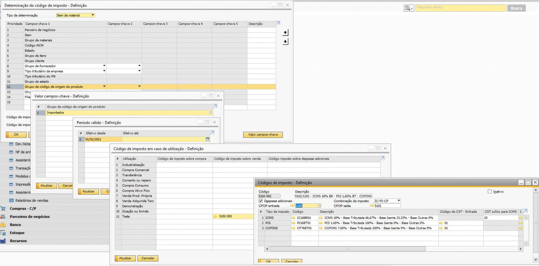Screen dimensions: 539x266
Task: Click the move row up arrow button
Action: [x=285, y=33]
